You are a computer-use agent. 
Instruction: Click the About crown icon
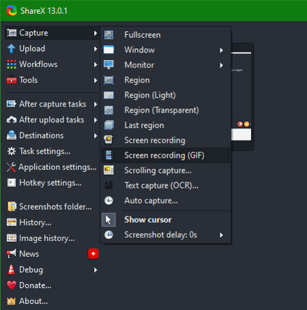point(11,301)
